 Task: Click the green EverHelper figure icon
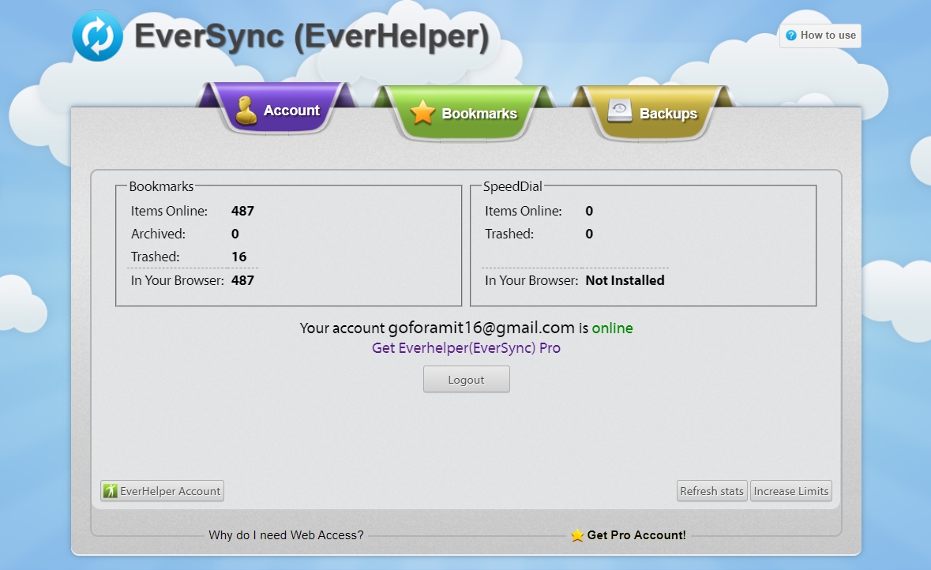pyautogui.click(x=111, y=491)
